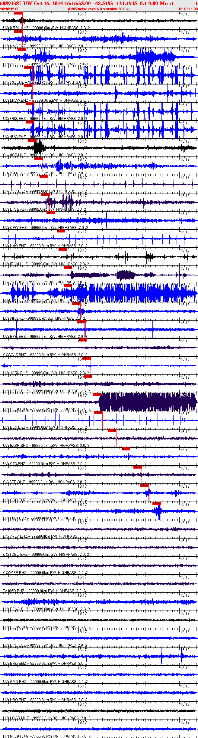Click the CC PRLK BHZ trace label
Image resolution: width=198 pixels, height=738 pixels.
coord(46,536)
